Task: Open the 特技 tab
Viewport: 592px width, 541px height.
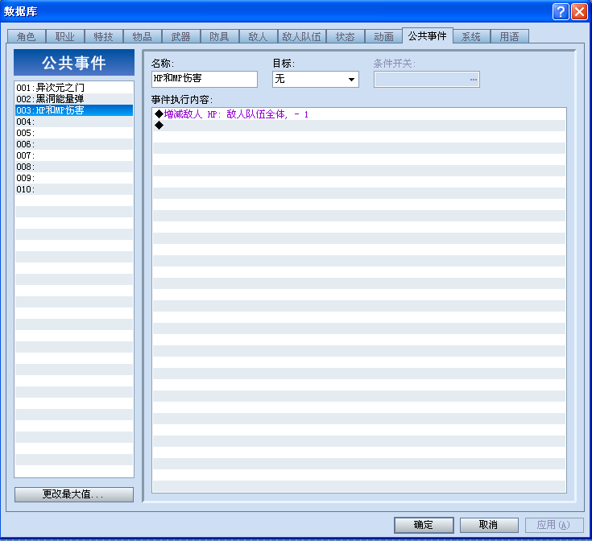Action: (103, 36)
